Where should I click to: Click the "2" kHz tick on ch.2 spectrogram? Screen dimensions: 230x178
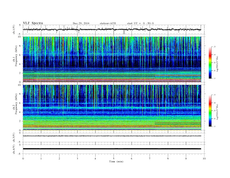[20, 121]
